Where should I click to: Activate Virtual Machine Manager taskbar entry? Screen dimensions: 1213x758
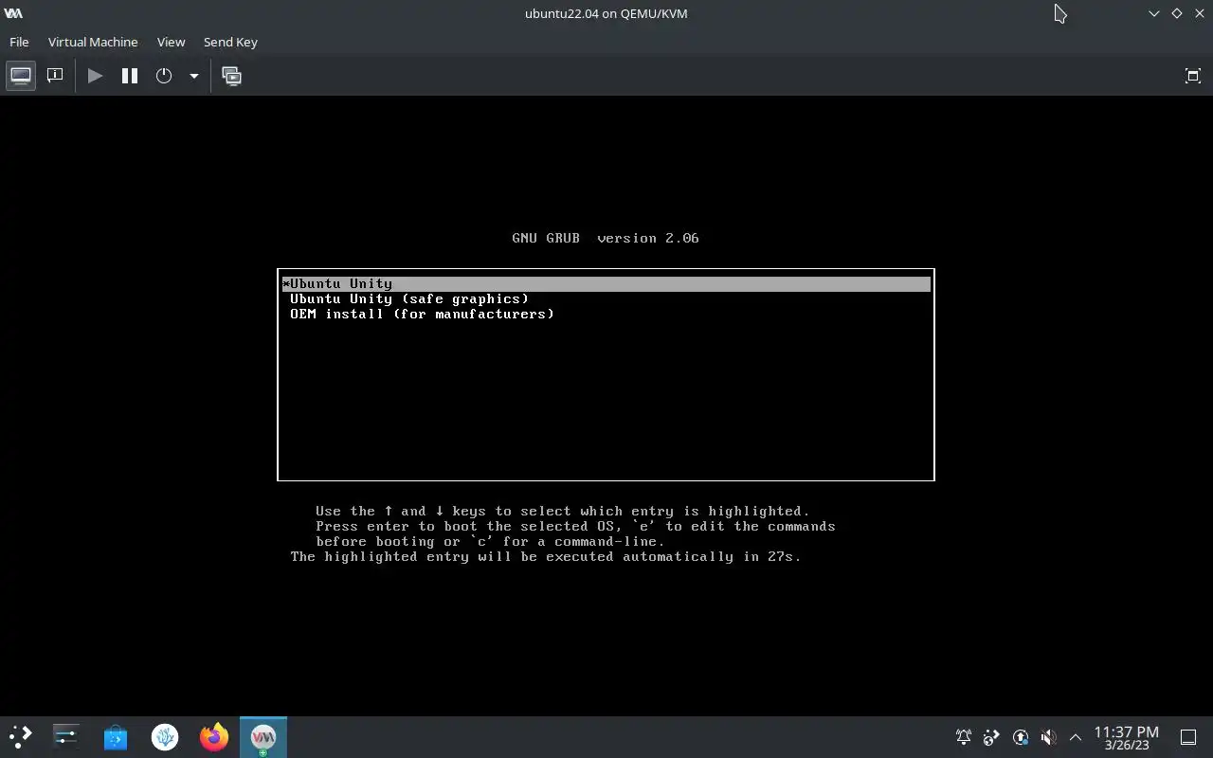tap(263, 736)
